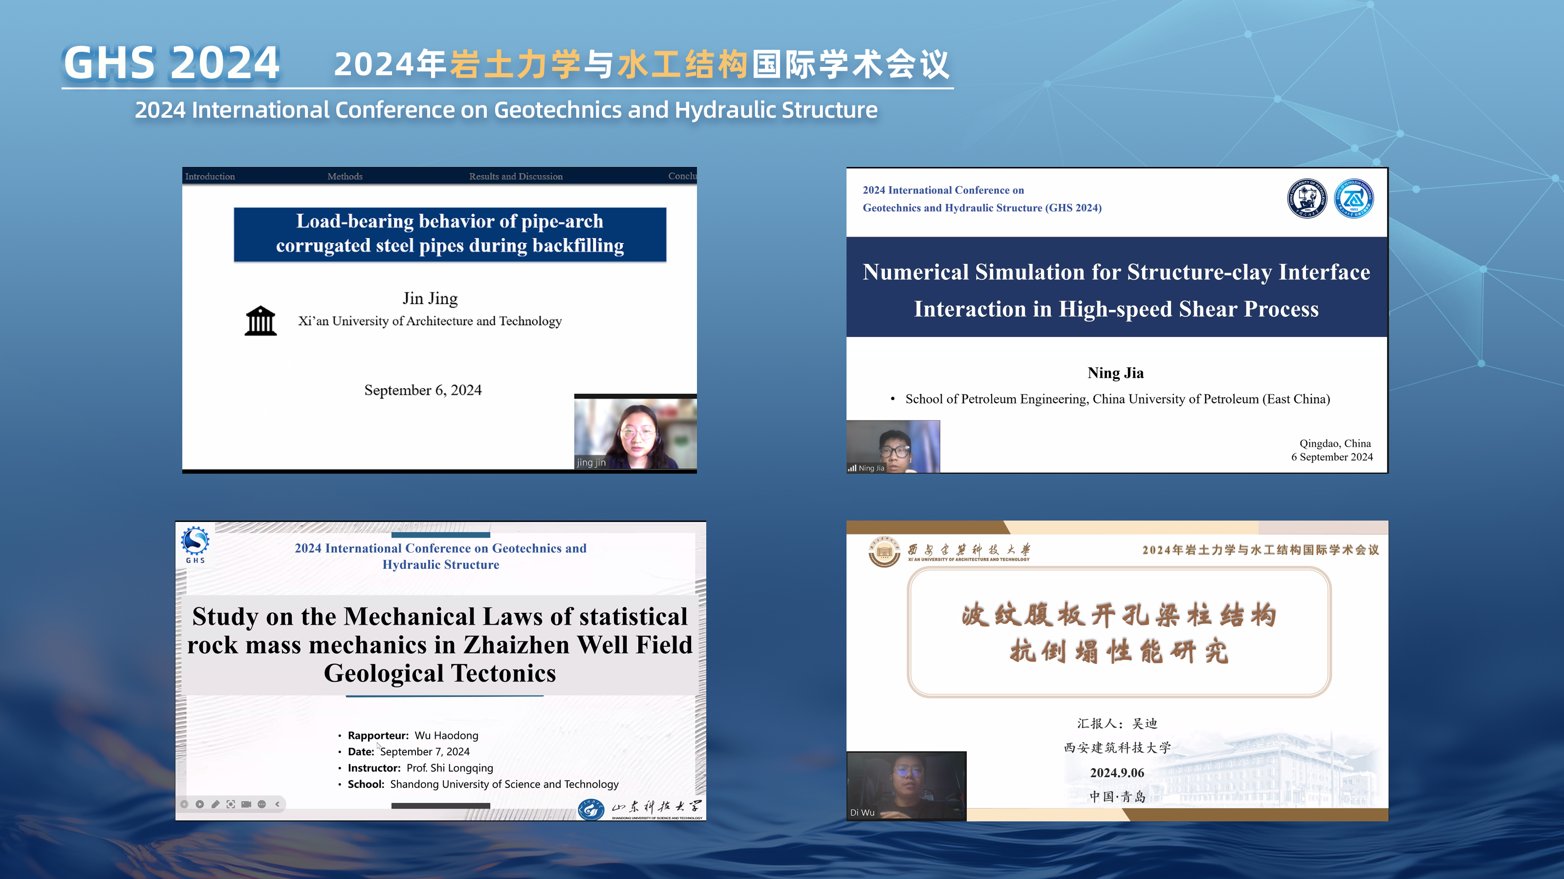This screenshot has height=879, width=1564.
Task: Click 'Qingdao, China' location text
Action: tap(1334, 443)
